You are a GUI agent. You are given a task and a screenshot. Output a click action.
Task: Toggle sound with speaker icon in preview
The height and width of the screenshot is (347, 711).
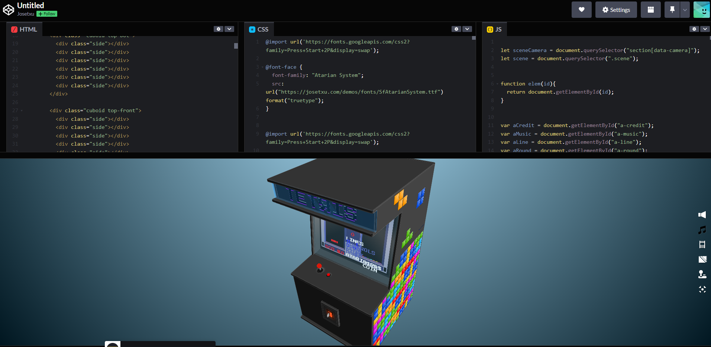click(x=702, y=215)
